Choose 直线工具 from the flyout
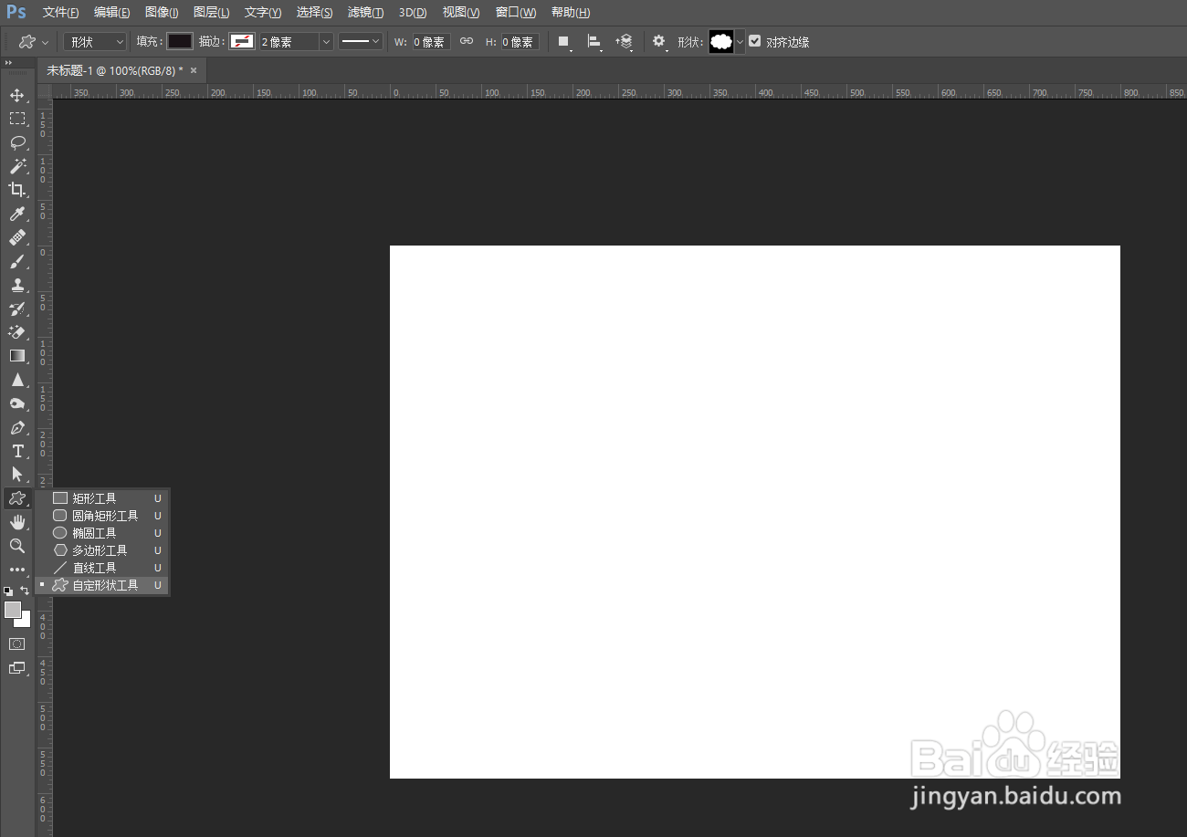The image size is (1187, 837). point(101,568)
